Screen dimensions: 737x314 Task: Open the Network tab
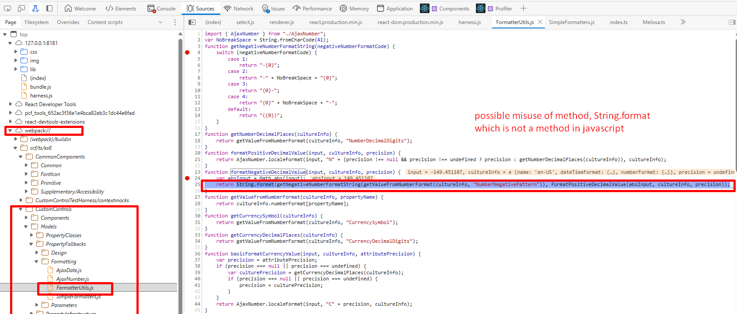point(238,8)
